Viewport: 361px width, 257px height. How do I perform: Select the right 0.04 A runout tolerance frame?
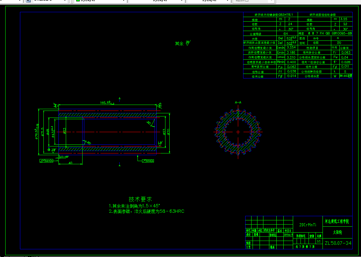(x=148, y=161)
